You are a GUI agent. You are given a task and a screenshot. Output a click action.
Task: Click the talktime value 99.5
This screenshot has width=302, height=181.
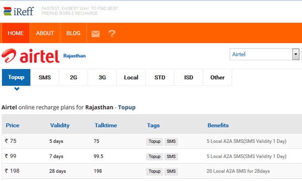point(99,156)
